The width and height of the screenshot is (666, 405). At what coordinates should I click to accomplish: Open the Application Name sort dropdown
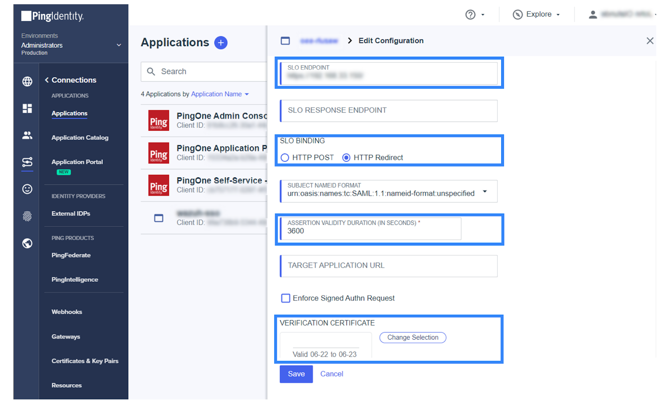tap(220, 94)
